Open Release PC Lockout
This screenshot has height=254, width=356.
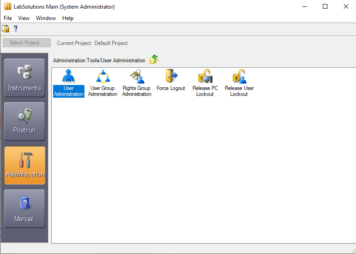click(205, 83)
